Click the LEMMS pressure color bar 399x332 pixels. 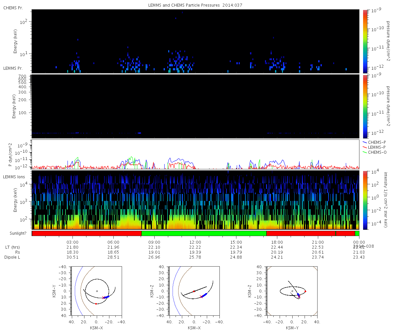click(x=365, y=106)
